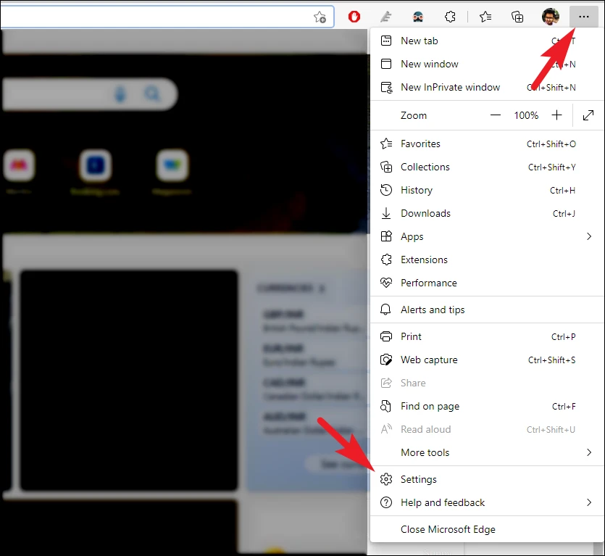Viewport: 605px width, 556px height.
Task: Open the Collections toolbar button
Action: pyautogui.click(x=517, y=17)
